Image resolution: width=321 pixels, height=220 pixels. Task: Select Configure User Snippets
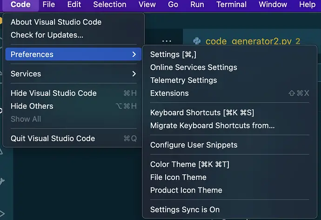point(230,145)
